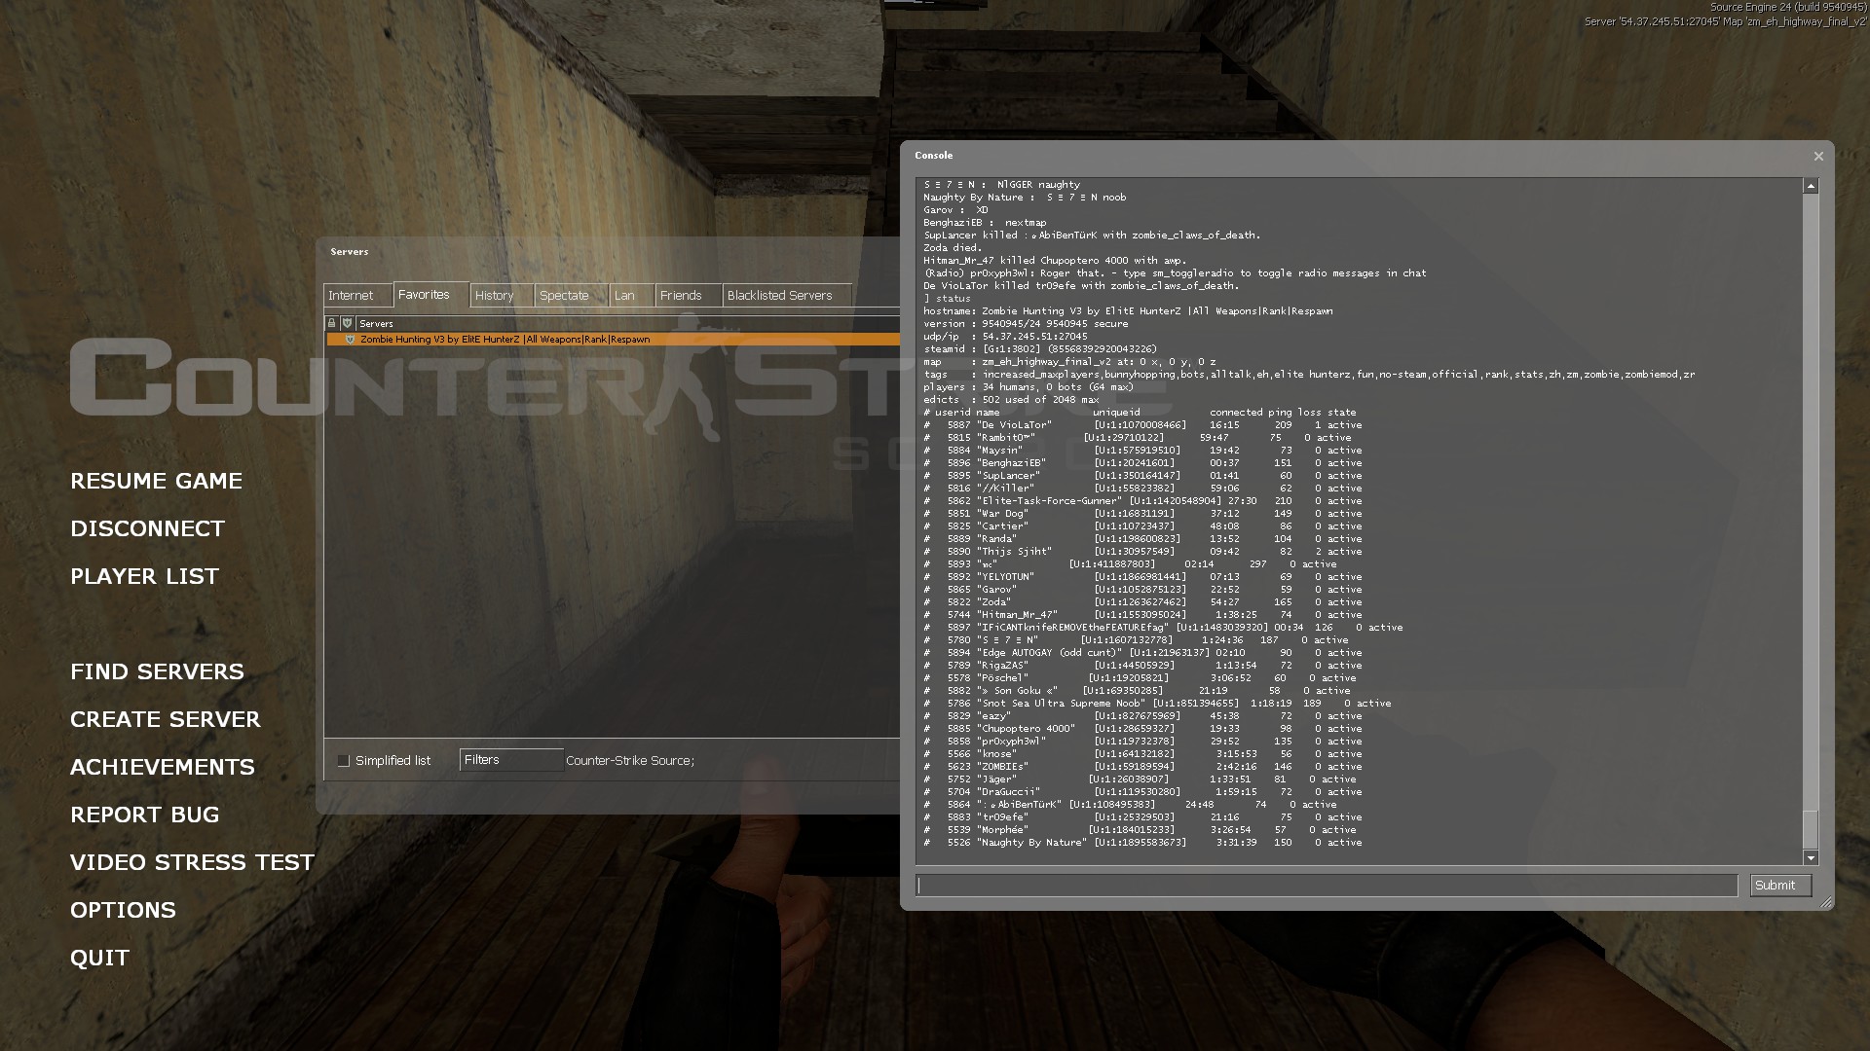The width and height of the screenshot is (1870, 1051).
Task: Click the lock password column icon
Action: 331,323
